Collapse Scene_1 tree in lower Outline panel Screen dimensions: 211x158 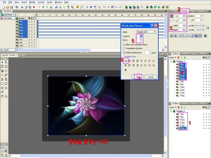coord(171,111)
